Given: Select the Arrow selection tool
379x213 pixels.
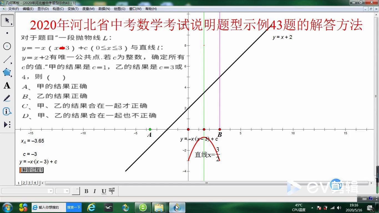Looking at the screenshot, I should point(7,20).
